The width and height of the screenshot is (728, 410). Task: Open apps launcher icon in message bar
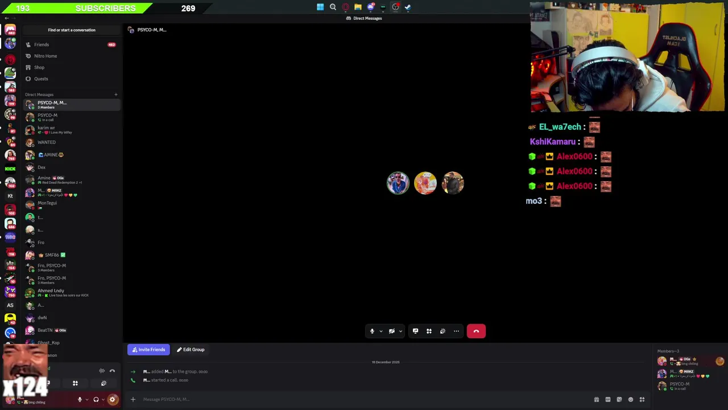pos(642,399)
